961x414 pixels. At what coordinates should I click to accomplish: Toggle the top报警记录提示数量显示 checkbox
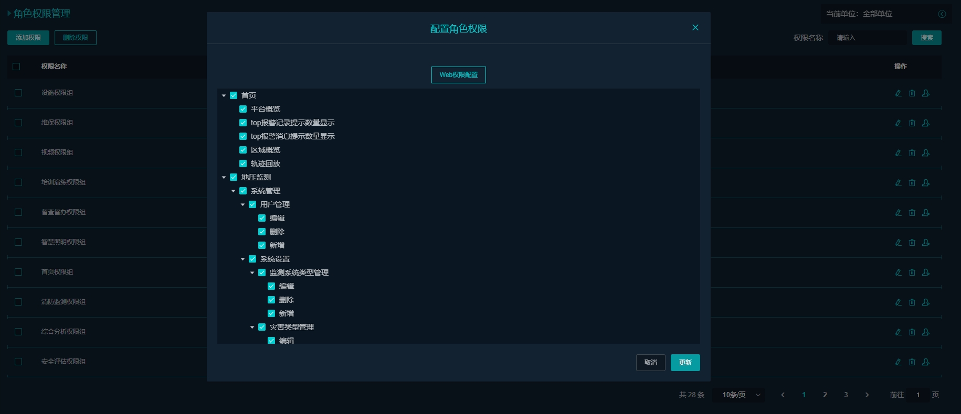(x=243, y=123)
